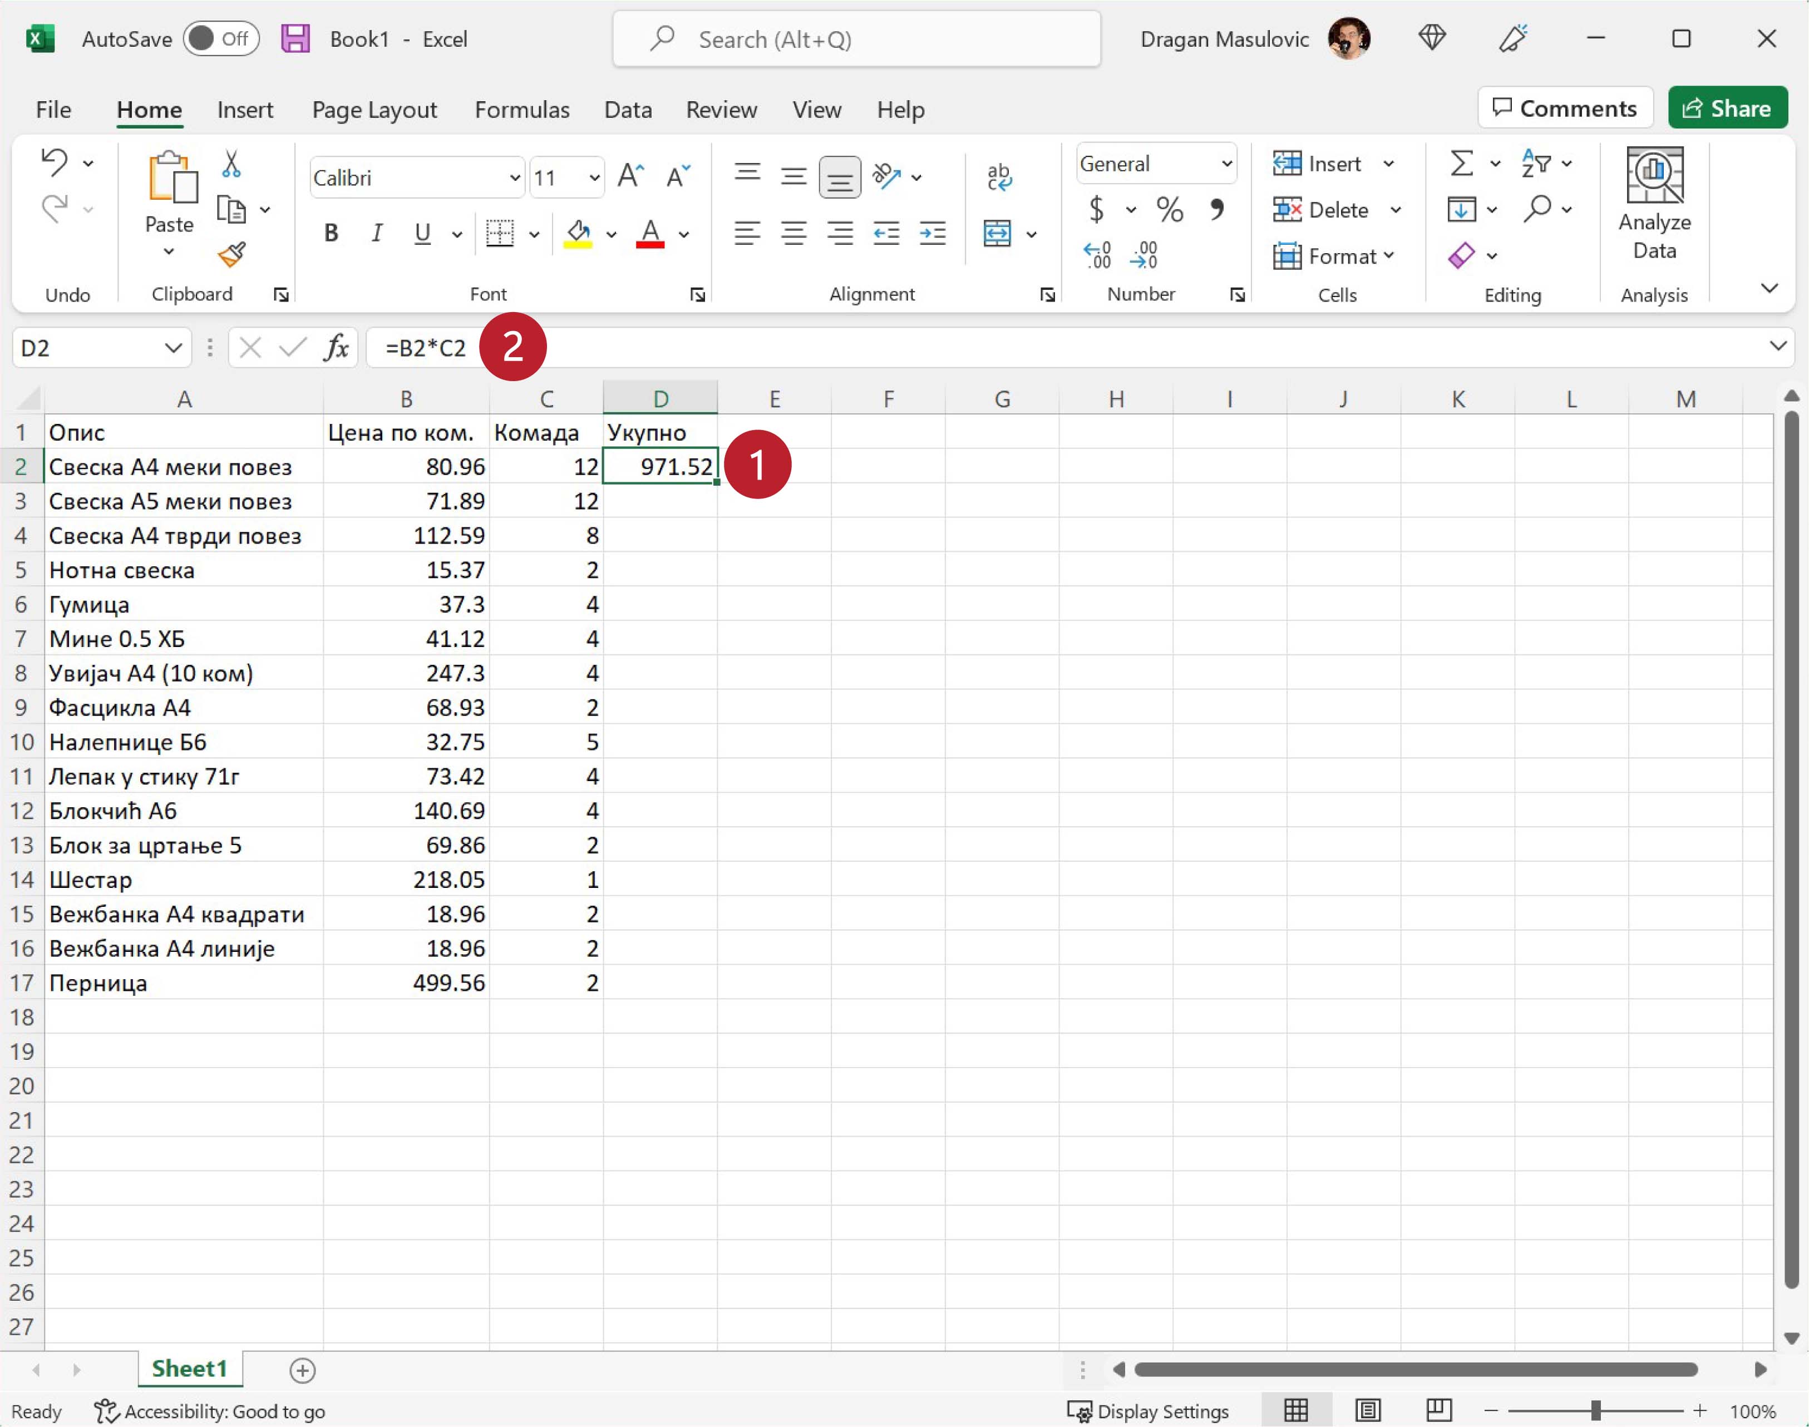Screen dimensions: 1809x1427
Task: Switch to the Page Layout tab
Action: coord(374,110)
